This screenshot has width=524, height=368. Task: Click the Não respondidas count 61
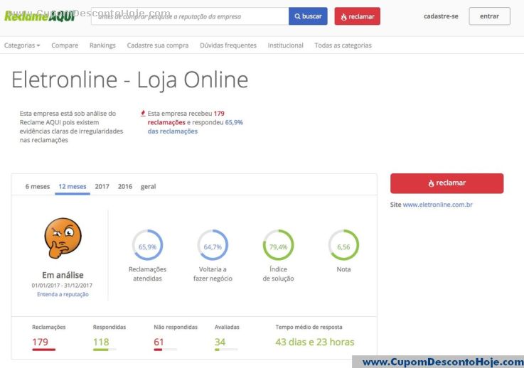click(x=159, y=342)
